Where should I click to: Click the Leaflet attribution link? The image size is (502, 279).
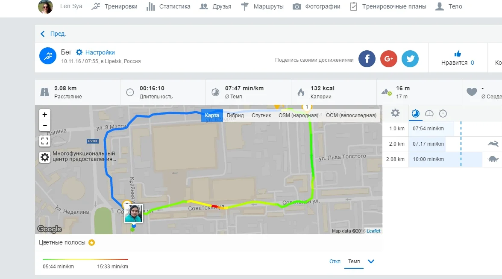[373, 231]
